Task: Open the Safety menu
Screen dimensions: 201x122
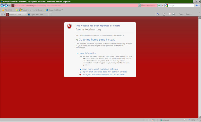Action: 189,14
